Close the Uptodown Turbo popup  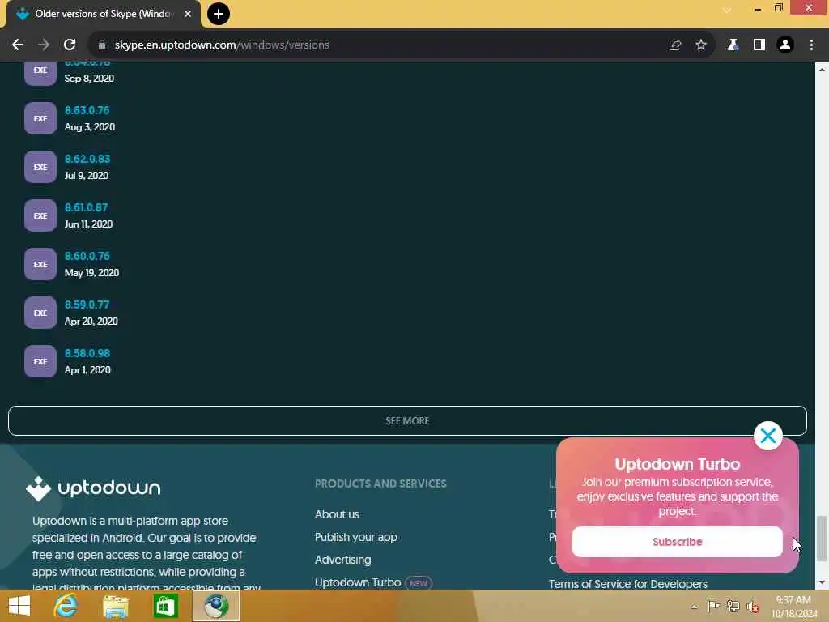point(767,436)
